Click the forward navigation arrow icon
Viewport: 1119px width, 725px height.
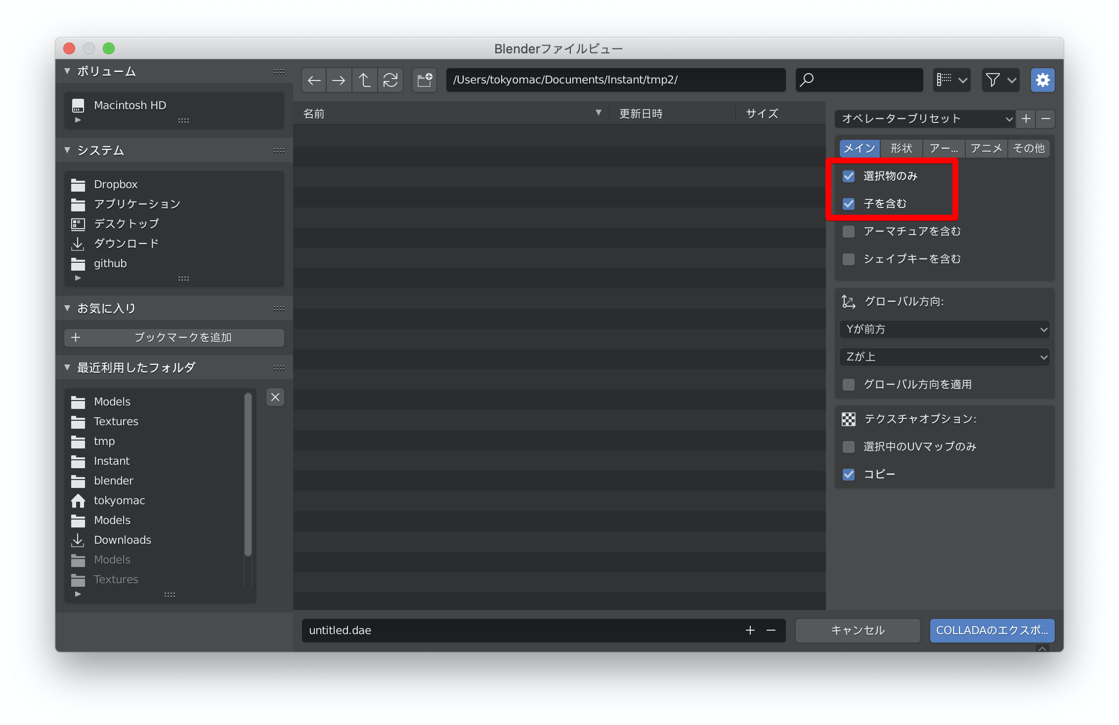pyautogui.click(x=339, y=80)
